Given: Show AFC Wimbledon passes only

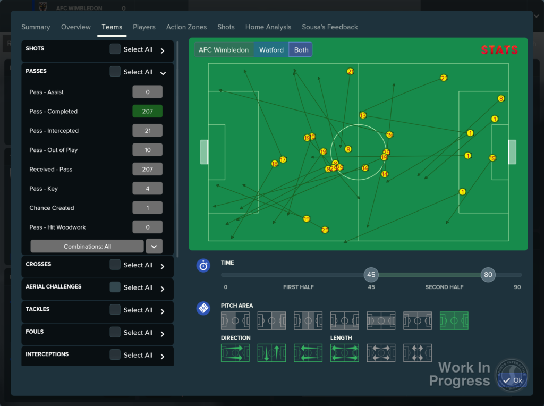Looking at the screenshot, I should pyautogui.click(x=224, y=49).
